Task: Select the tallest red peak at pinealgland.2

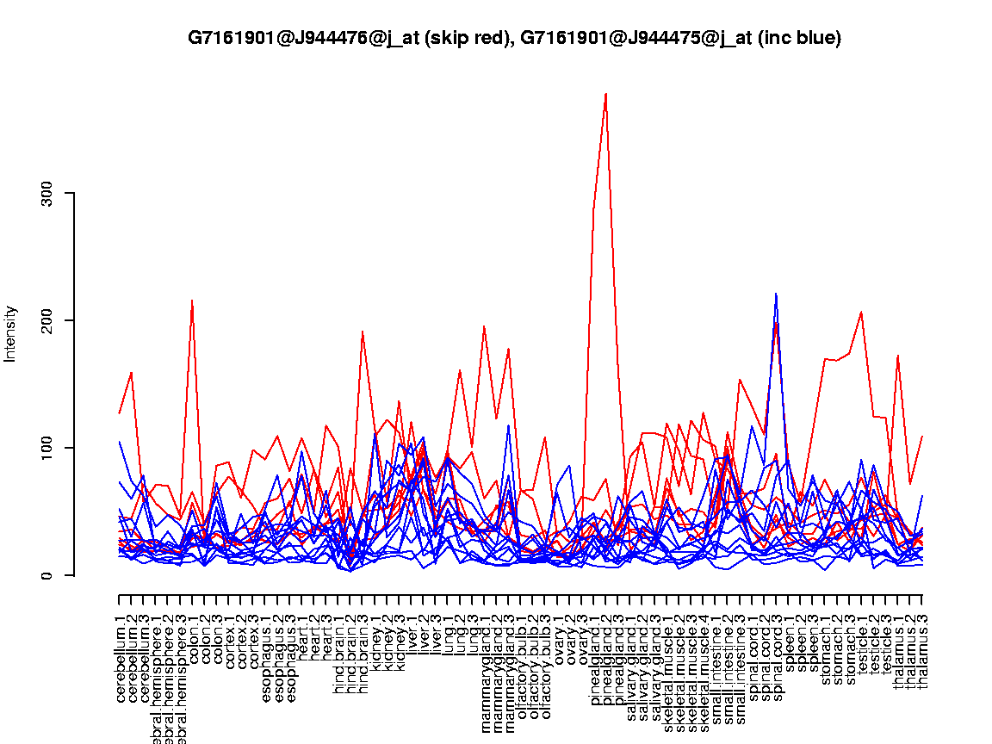Action: (x=606, y=94)
